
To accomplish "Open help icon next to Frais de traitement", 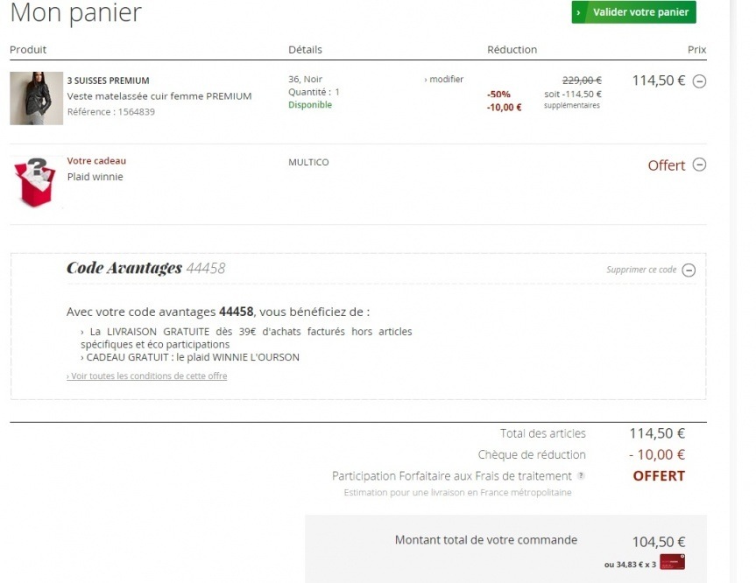I will (581, 476).
